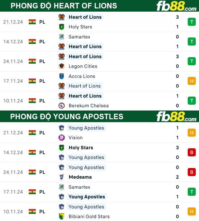Click the Bibiani Gold Stars crest
This screenshot has height=221, width=199.
62,216
